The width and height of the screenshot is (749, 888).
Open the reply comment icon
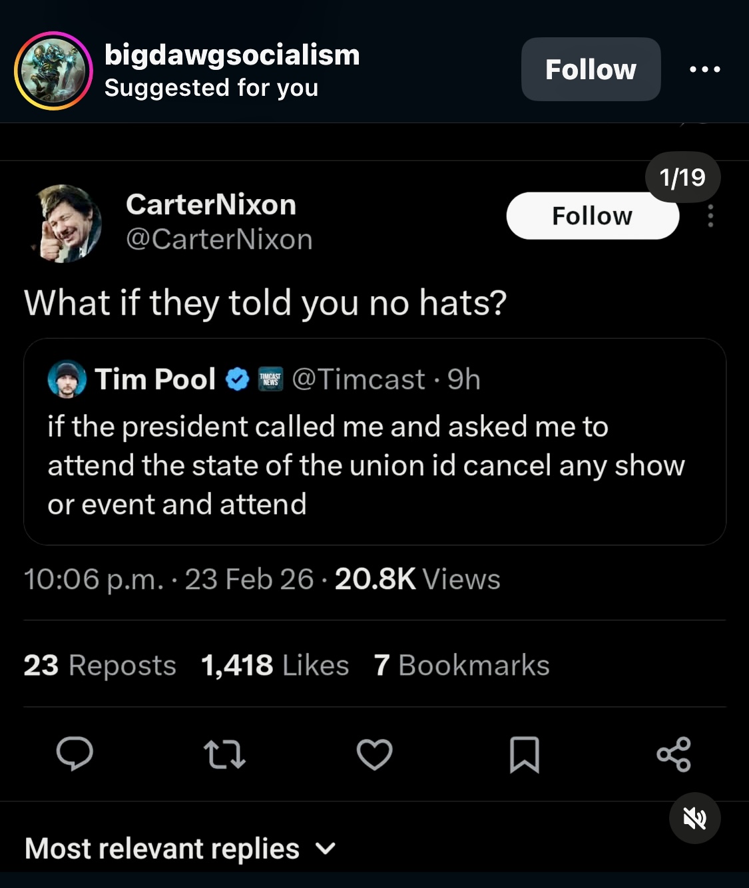pos(75,754)
